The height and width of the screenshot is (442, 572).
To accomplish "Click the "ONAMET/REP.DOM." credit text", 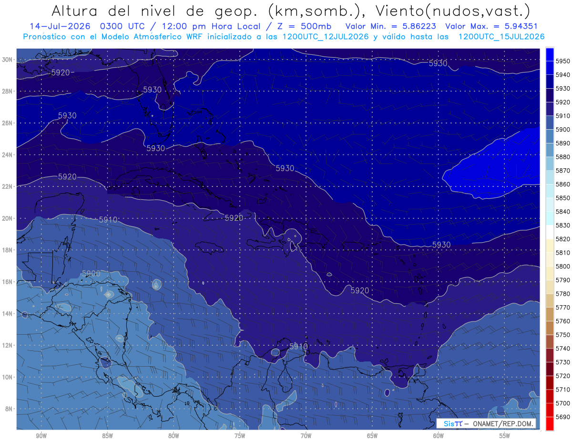I will 504,423.
